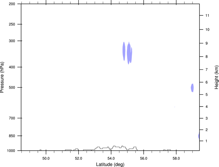Click the larger blue blob near latitude 55
This screenshot has height=167, width=219.
[129, 53]
